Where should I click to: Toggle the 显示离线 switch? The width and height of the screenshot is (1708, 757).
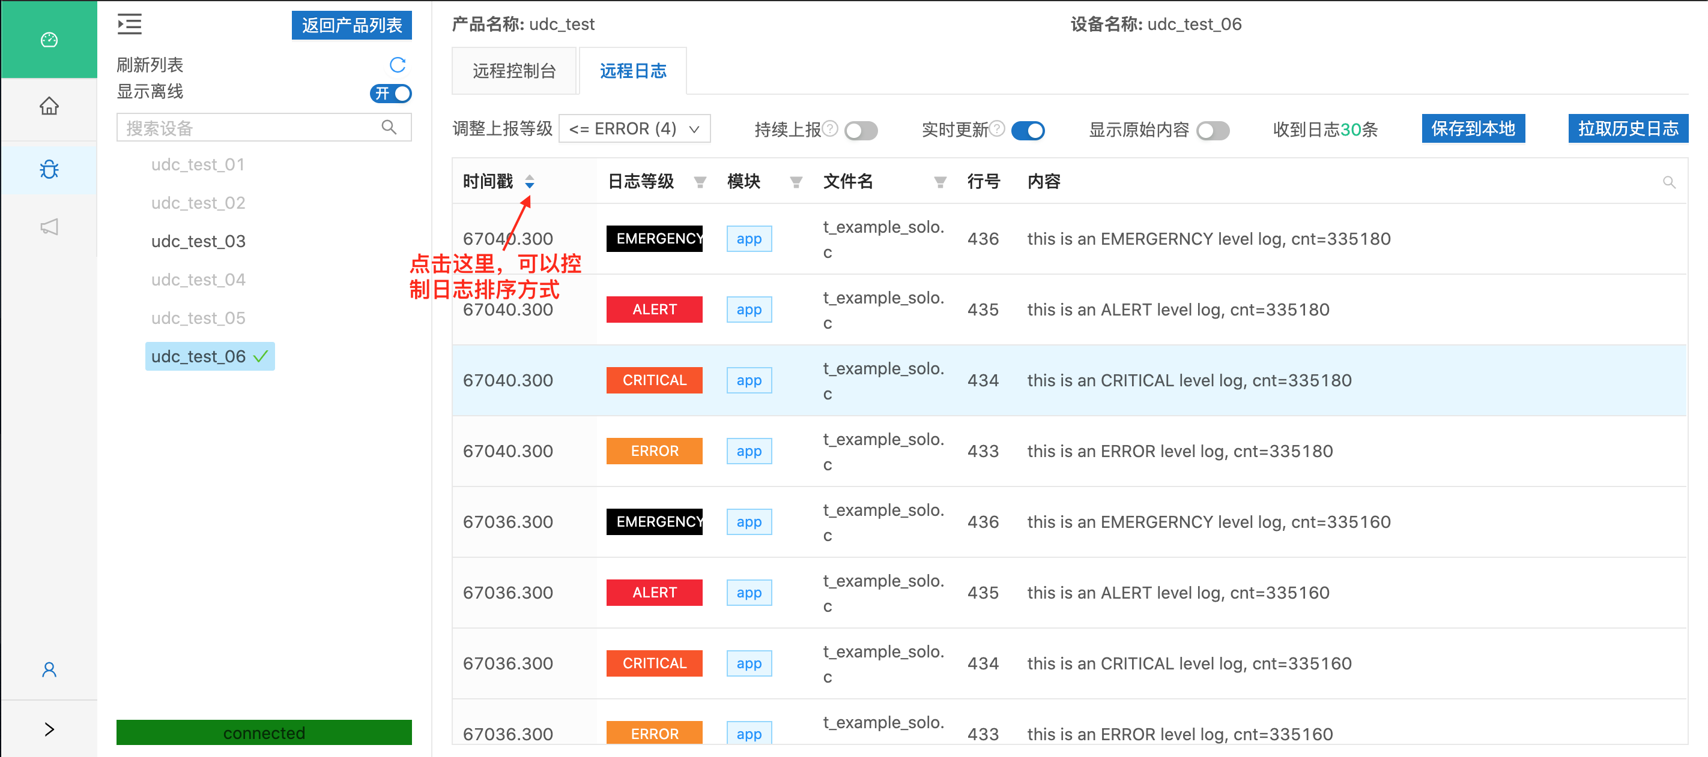[x=390, y=94]
